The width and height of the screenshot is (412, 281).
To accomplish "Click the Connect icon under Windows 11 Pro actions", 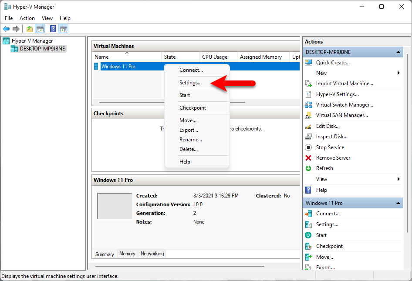I will click(x=308, y=214).
